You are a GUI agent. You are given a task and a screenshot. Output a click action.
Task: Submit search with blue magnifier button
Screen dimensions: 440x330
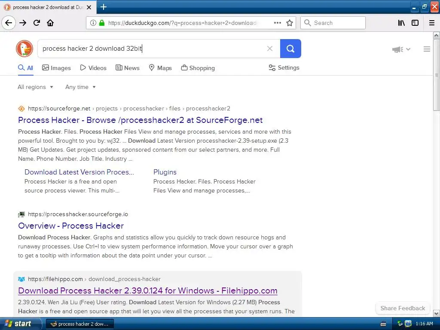[x=290, y=49]
